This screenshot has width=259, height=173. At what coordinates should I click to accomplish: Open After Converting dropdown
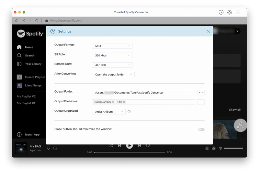(113, 75)
